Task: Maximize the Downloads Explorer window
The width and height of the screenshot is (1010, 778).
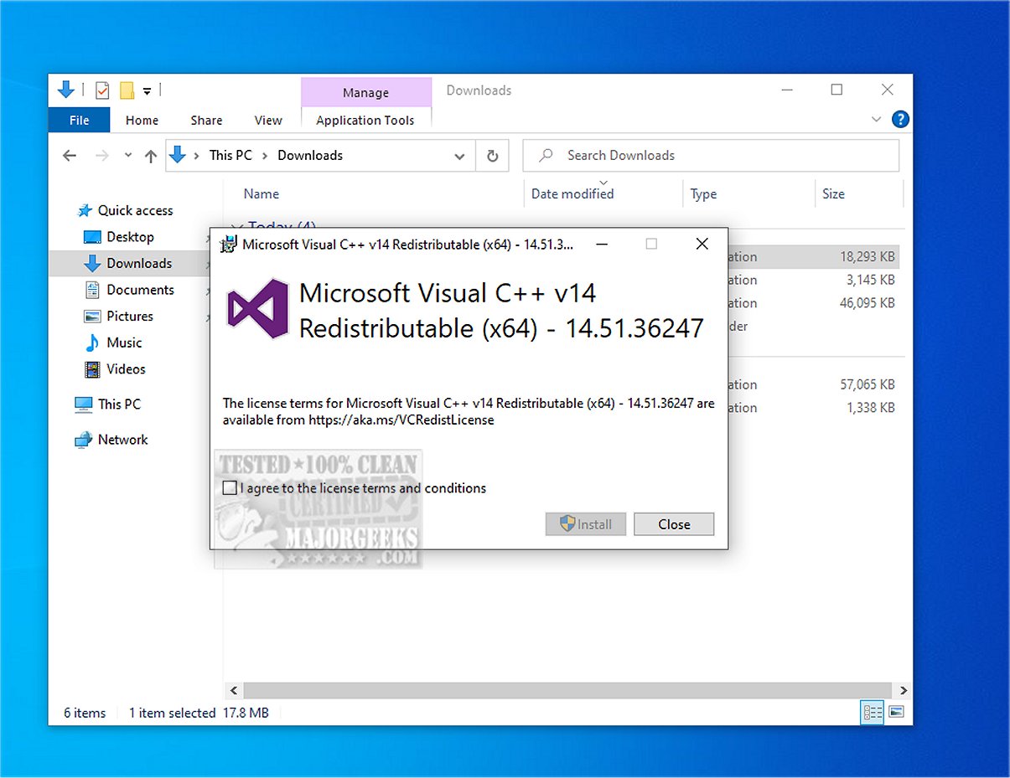Action: [836, 90]
